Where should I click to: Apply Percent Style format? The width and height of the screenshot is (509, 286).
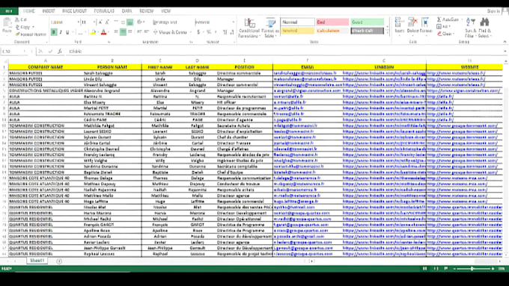pos(209,32)
